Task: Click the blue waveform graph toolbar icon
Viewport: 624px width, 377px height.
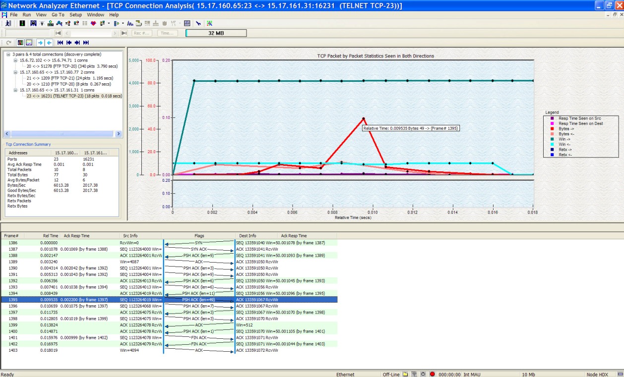Action: [130, 23]
